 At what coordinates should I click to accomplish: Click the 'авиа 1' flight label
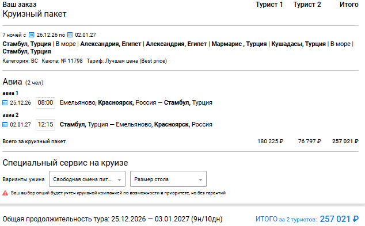[10, 93]
